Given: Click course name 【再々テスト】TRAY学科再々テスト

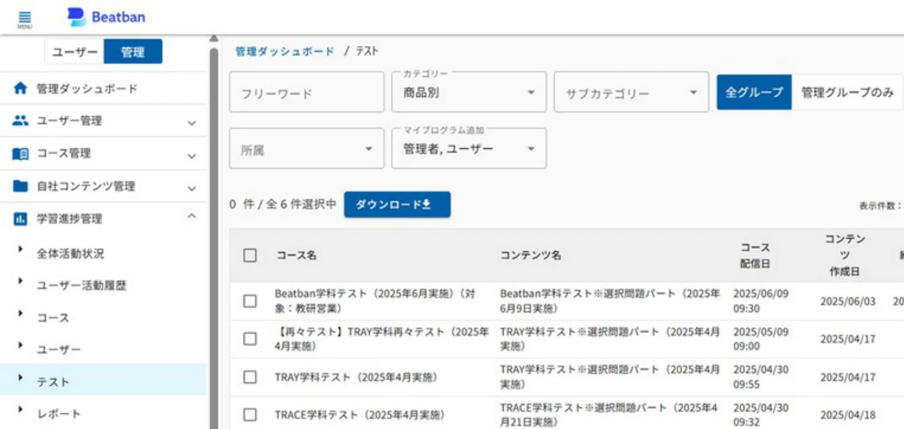Looking at the screenshot, I should pos(382,339).
